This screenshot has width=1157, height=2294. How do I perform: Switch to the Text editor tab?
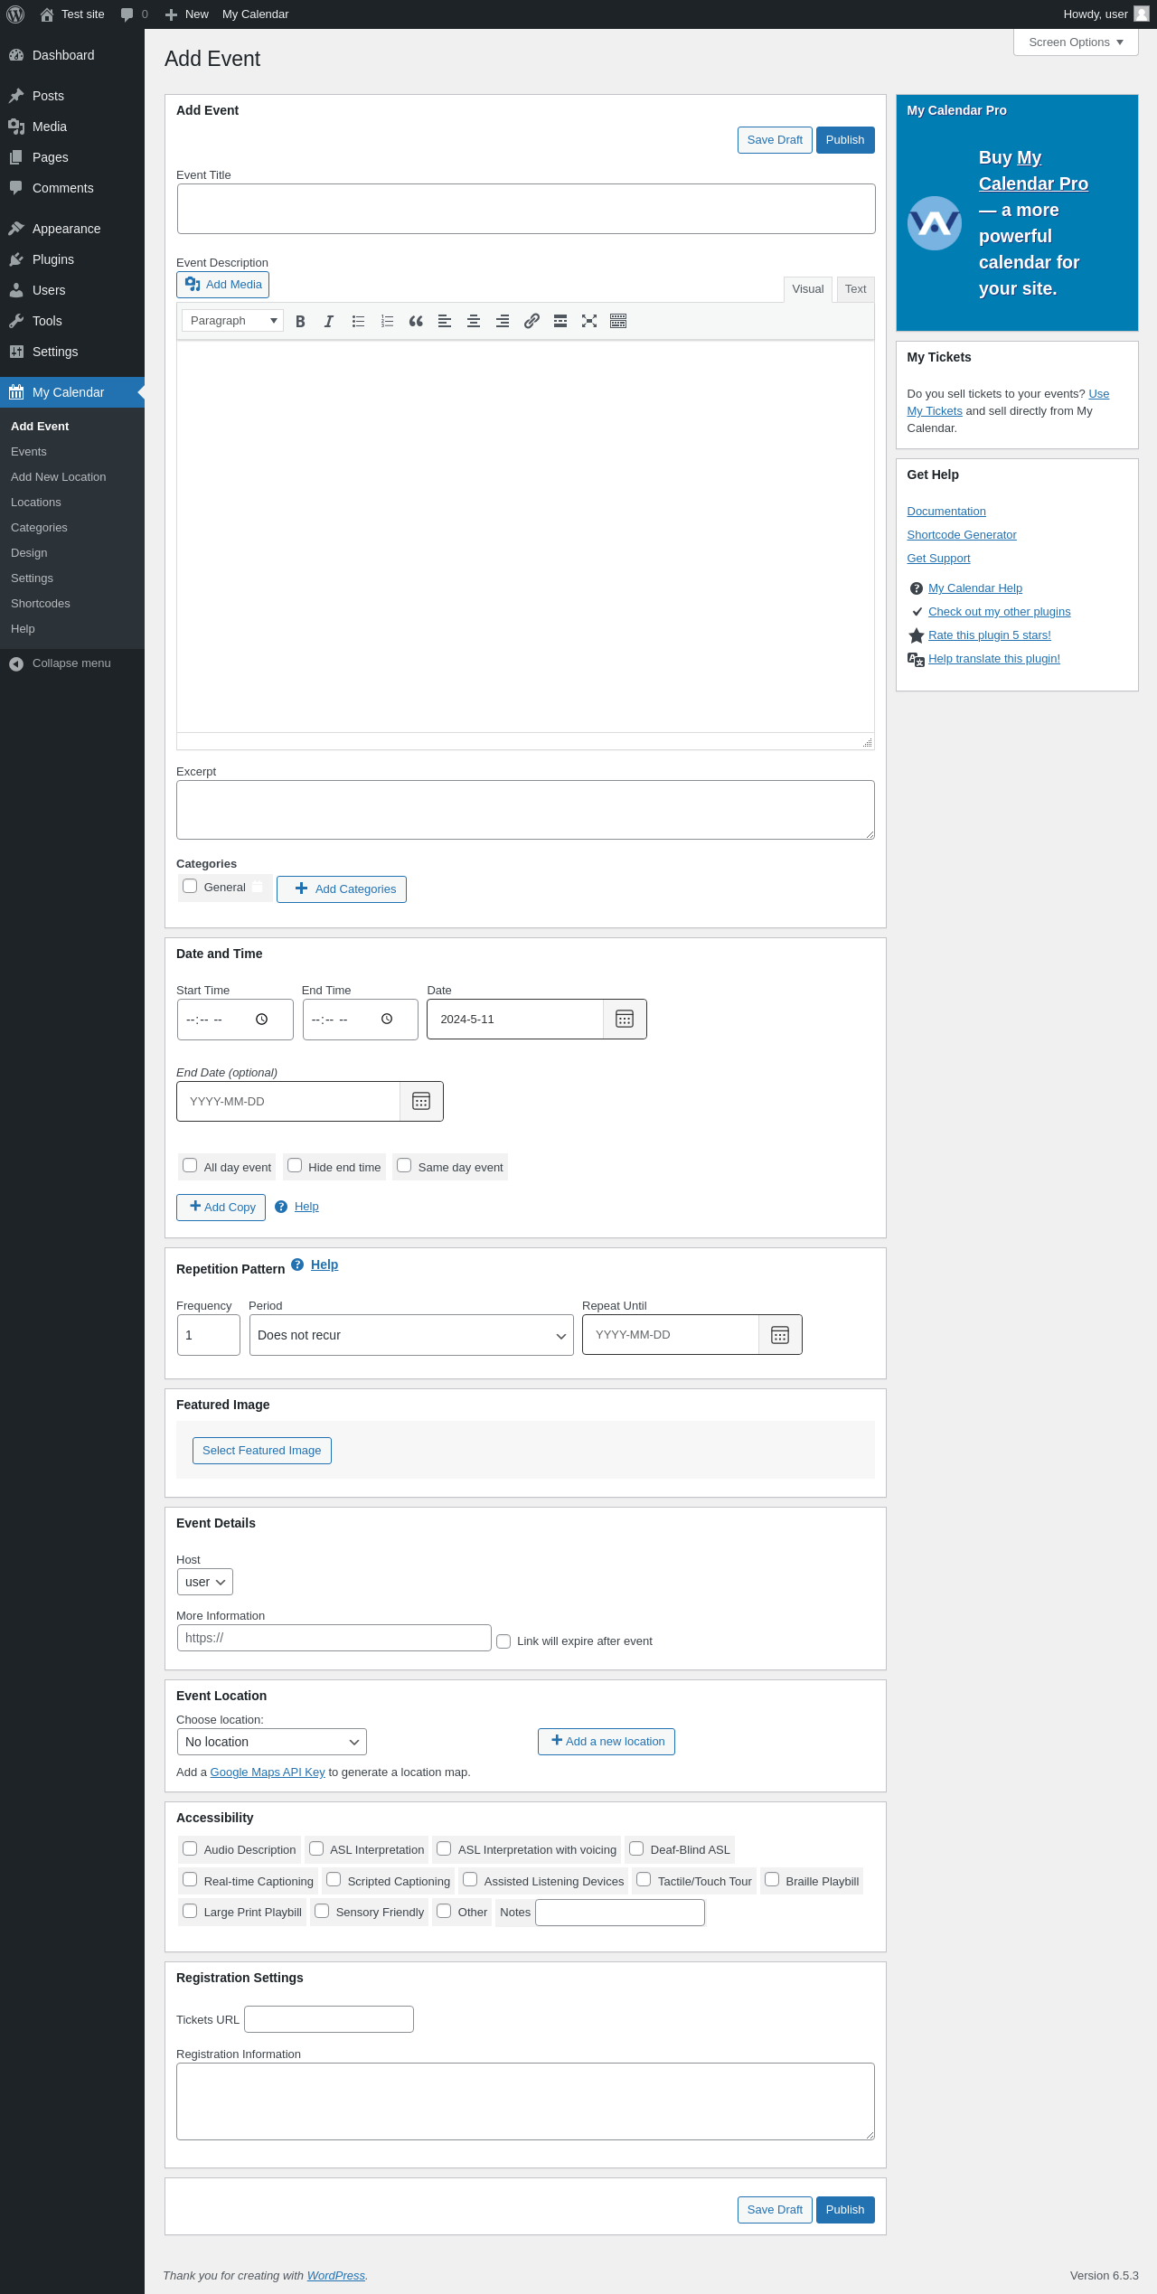pyautogui.click(x=855, y=289)
